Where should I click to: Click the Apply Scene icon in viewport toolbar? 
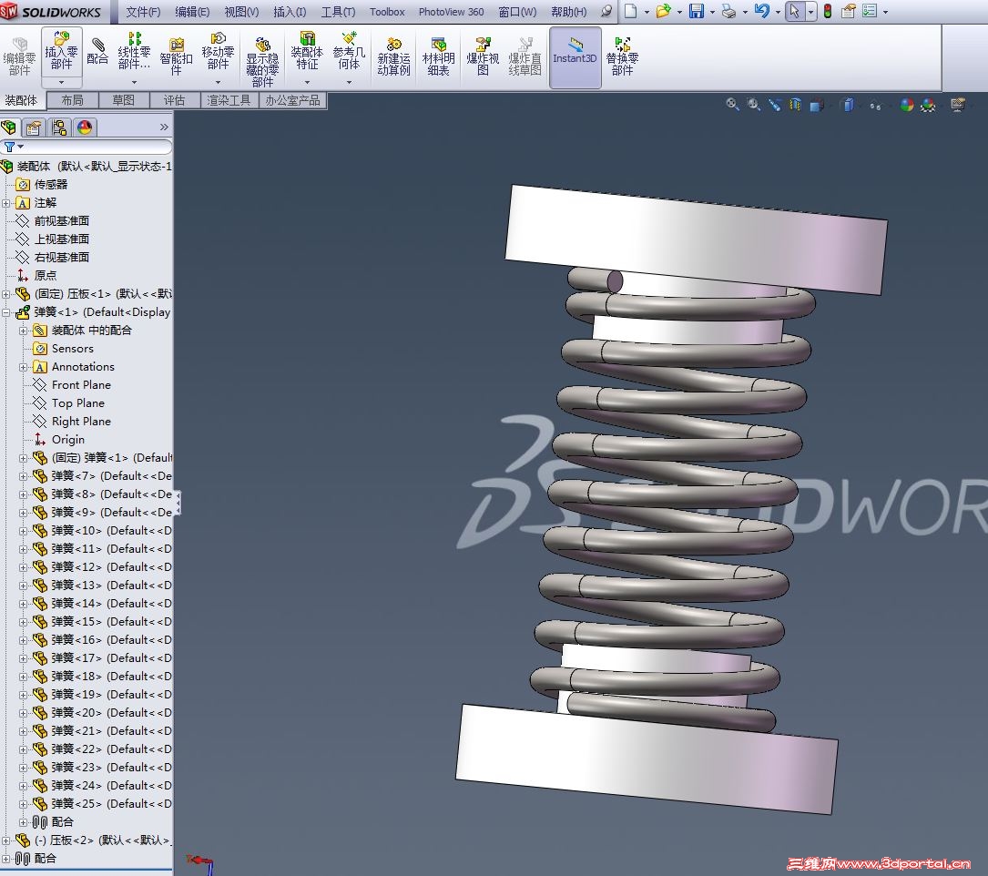[928, 105]
